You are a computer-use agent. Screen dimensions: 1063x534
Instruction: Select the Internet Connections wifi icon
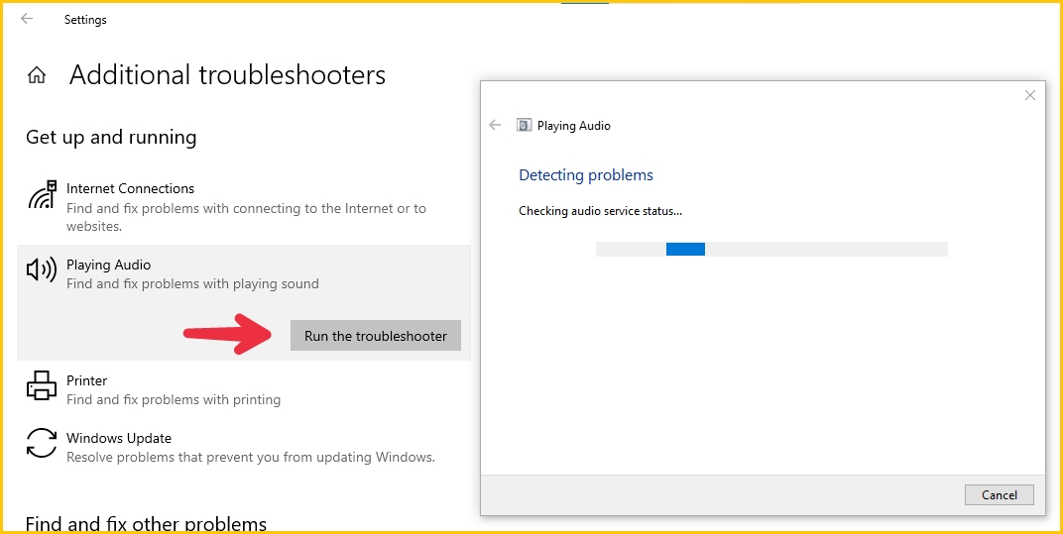click(x=42, y=195)
